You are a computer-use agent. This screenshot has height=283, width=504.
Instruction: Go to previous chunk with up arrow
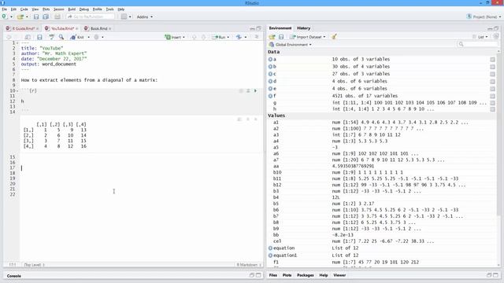(x=195, y=37)
